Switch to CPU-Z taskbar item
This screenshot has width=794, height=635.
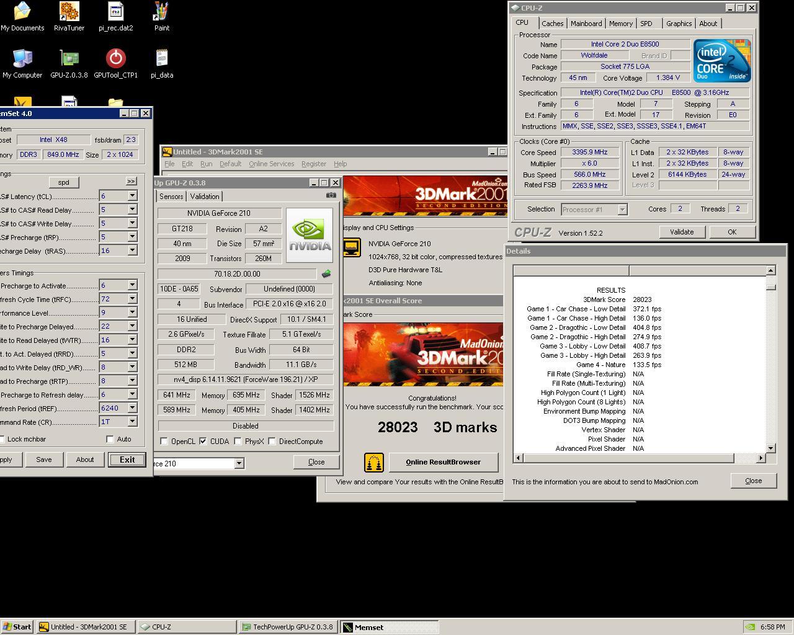click(x=187, y=627)
